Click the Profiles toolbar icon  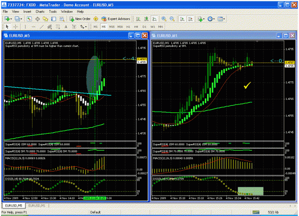click(17, 19)
